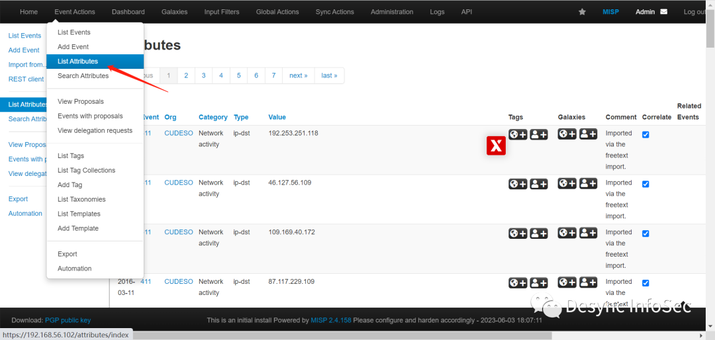Select List Attributes in the dropdown
The width and height of the screenshot is (715, 340).
[x=78, y=62]
